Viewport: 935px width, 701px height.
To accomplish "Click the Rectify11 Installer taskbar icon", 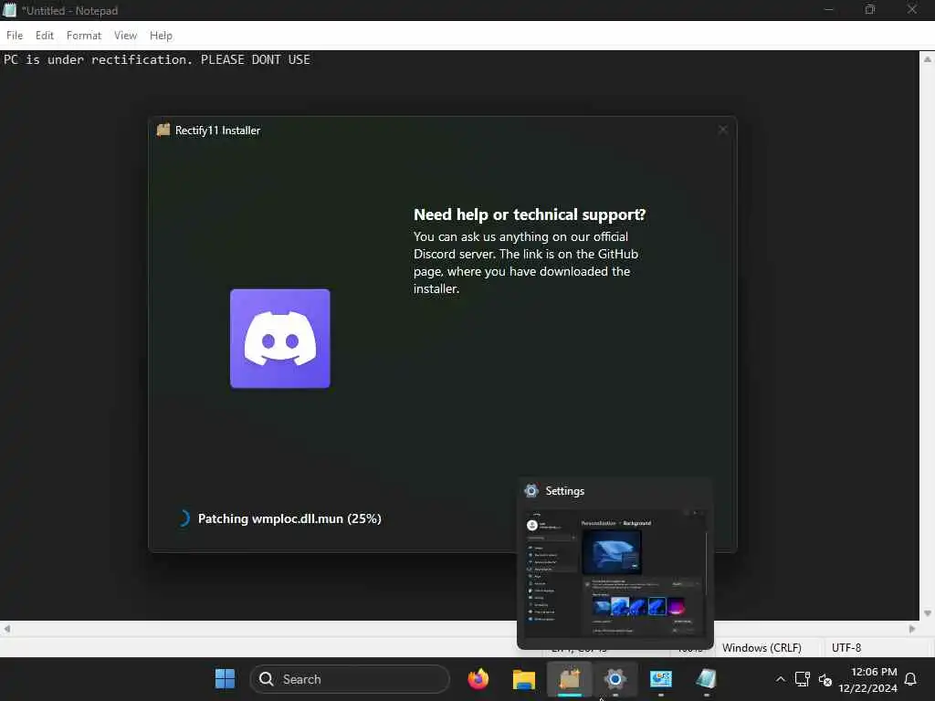I will pyautogui.click(x=570, y=678).
